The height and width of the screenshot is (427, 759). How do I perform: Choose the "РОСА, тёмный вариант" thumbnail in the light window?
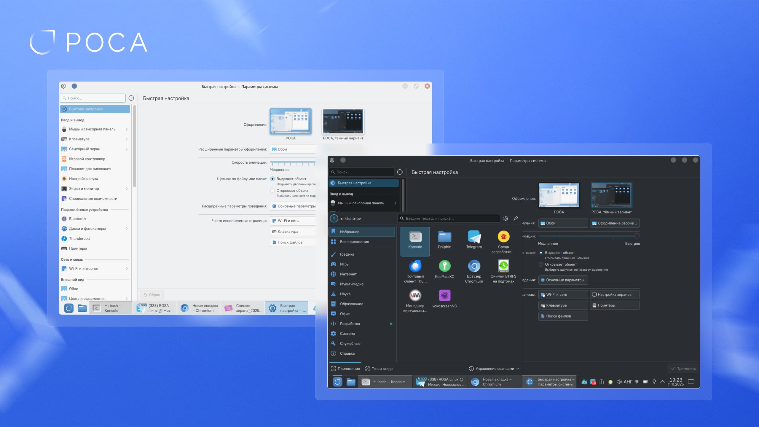(x=343, y=122)
